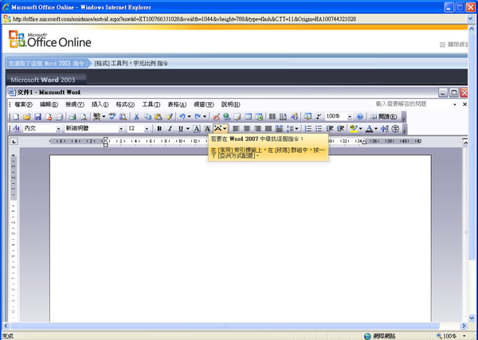This screenshot has height=340, width=478.
Task: Open the zoom 100% dropdown in toolbar
Action: pos(350,117)
